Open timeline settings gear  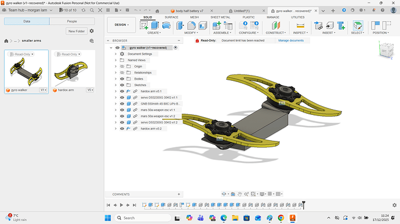point(394,205)
